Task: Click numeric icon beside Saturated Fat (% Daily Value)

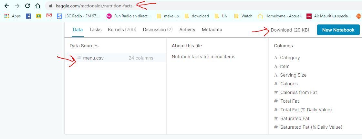Action: tap(276, 127)
